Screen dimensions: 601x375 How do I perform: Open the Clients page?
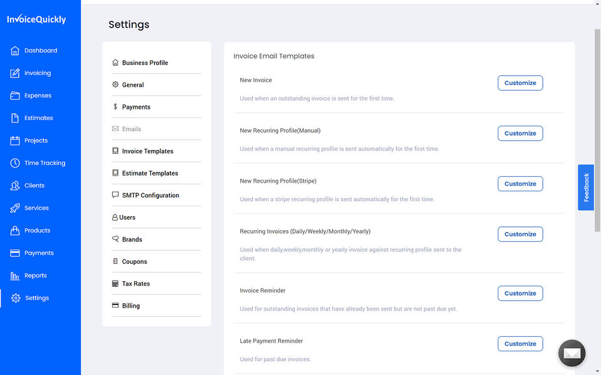[34, 186]
